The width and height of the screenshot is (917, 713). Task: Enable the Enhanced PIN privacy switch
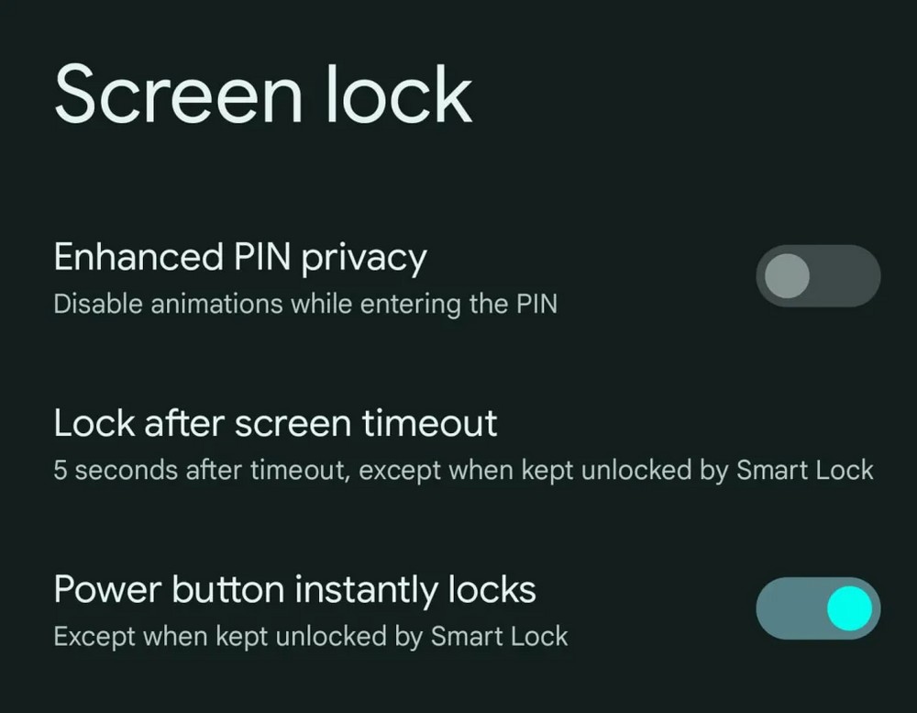pos(818,275)
